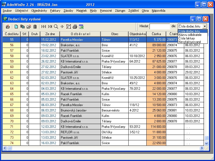Select delivery note number 56 cell
The image size is (215, 161).
(12, 45)
